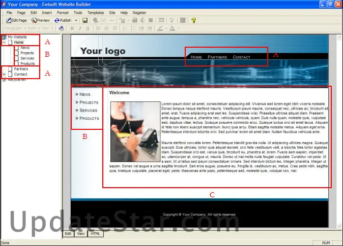Select My Website root in the tree
The height and width of the screenshot is (246, 343).
[x=17, y=37]
